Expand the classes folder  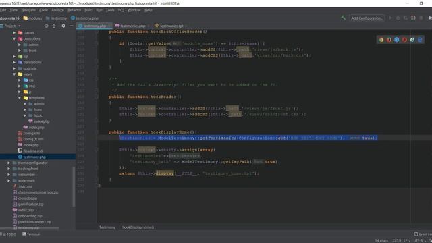[14, 33]
